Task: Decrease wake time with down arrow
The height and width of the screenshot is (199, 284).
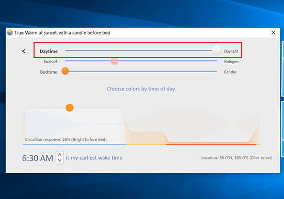Action: click(x=60, y=160)
